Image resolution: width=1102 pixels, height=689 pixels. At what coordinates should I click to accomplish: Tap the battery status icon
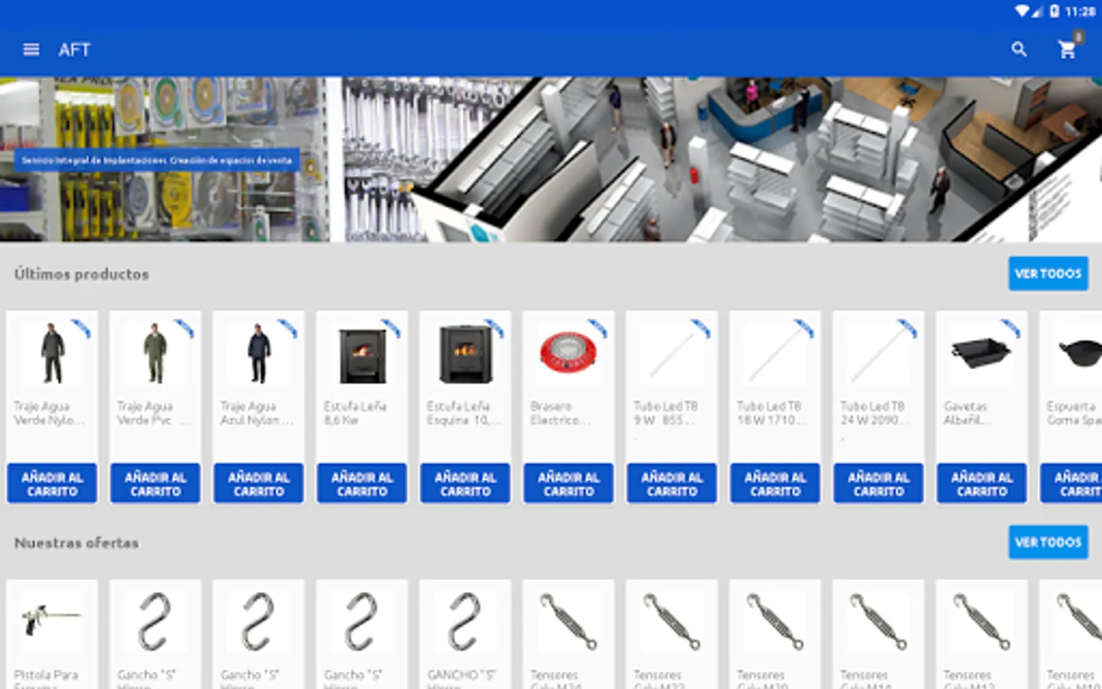pyautogui.click(x=1055, y=11)
